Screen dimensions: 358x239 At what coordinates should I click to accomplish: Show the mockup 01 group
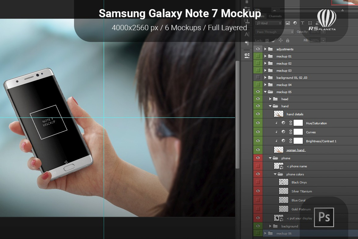coord(258,56)
